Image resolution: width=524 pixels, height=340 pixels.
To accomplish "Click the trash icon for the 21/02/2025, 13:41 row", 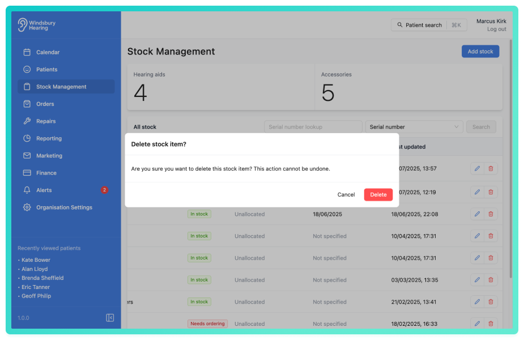I will [491, 302].
